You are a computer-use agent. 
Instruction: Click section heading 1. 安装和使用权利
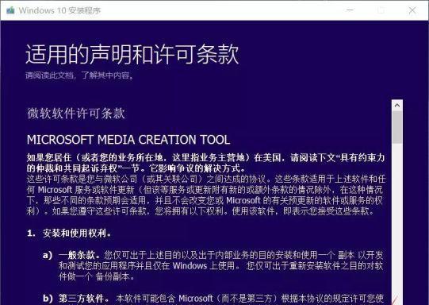tap(69, 234)
